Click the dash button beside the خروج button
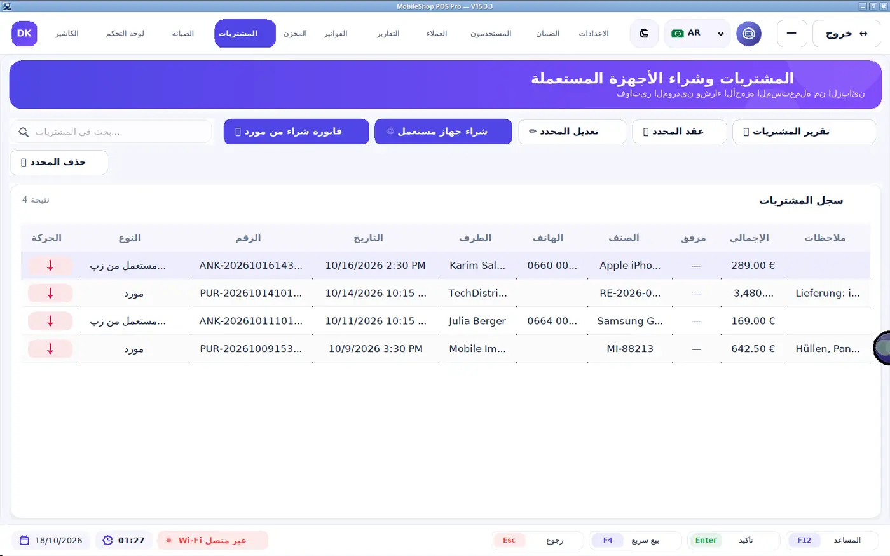Viewport: 890px width, 556px height. click(x=792, y=34)
